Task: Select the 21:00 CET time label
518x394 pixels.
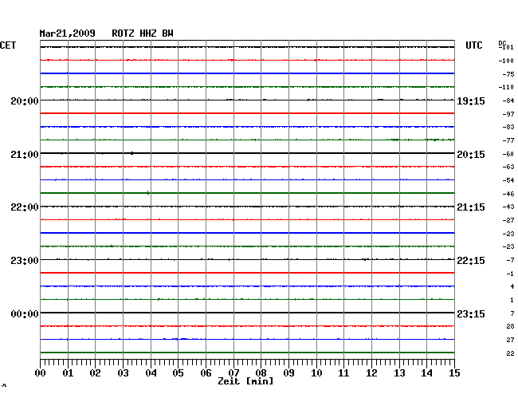Action: click(x=25, y=155)
